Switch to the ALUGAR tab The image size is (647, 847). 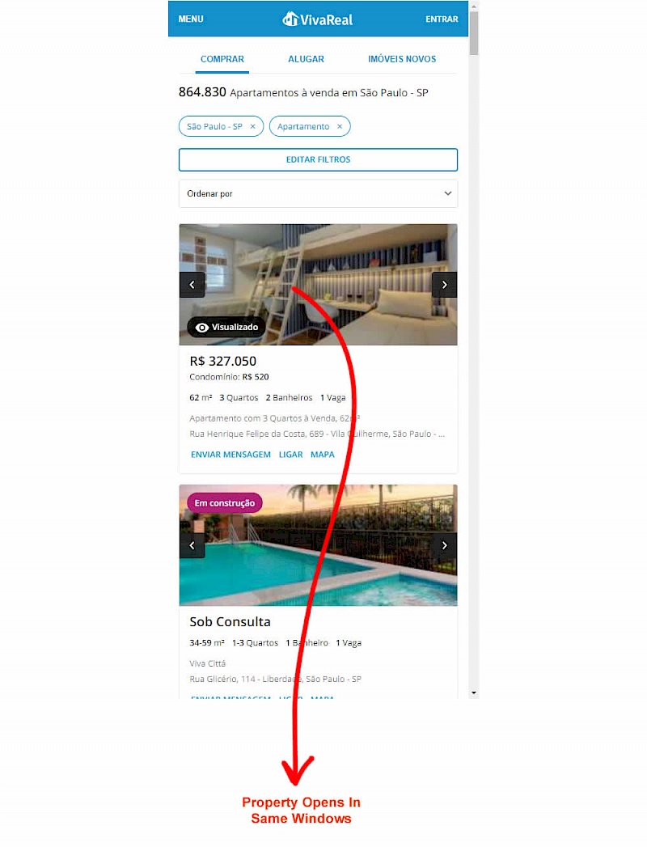pos(306,59)
